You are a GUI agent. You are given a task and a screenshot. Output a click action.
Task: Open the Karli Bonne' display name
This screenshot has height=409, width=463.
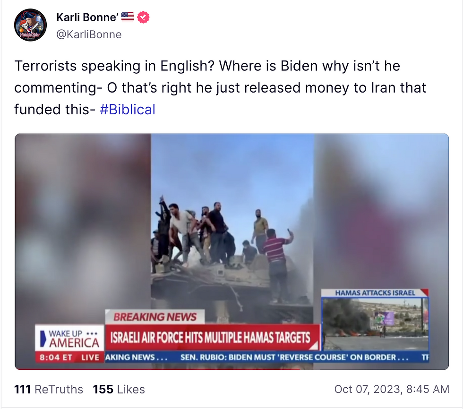point(87,17)
